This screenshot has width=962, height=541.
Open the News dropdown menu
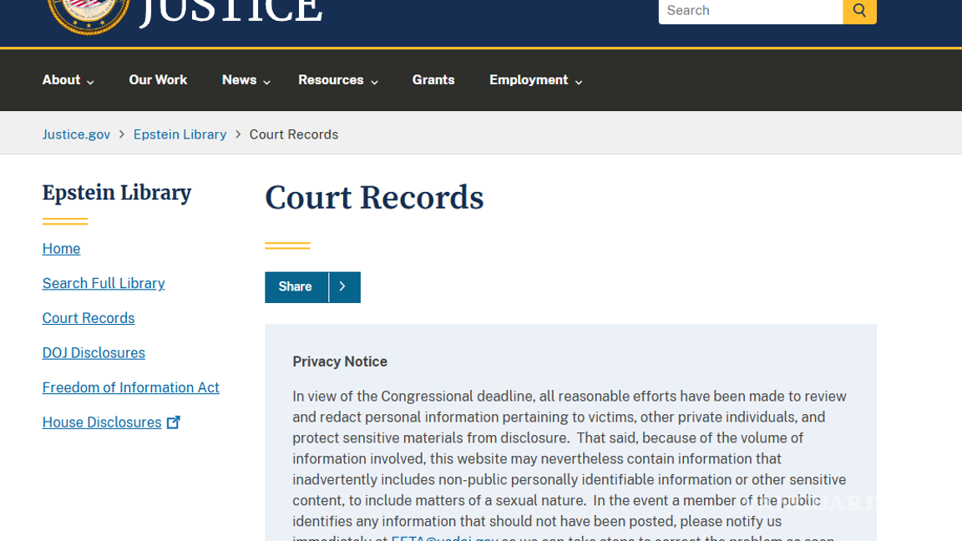tap(246, 80)
